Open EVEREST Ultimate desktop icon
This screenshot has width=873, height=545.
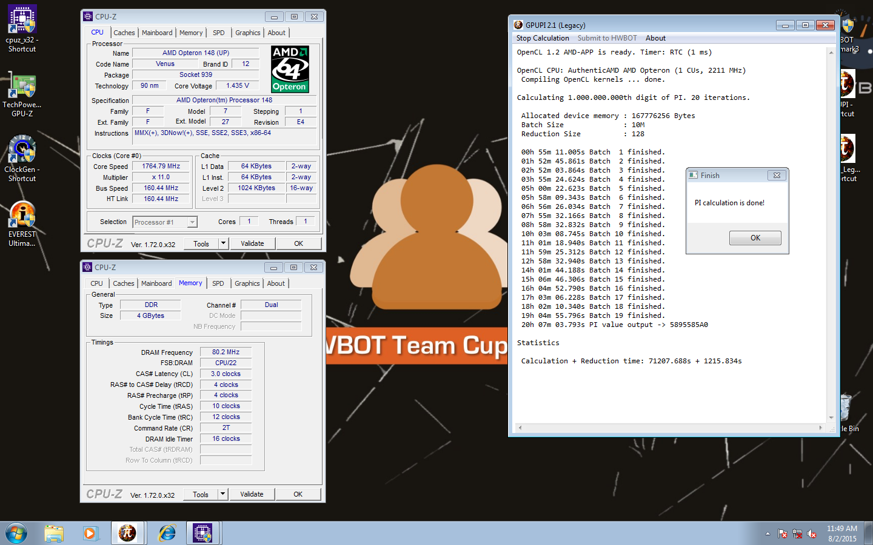22,224
